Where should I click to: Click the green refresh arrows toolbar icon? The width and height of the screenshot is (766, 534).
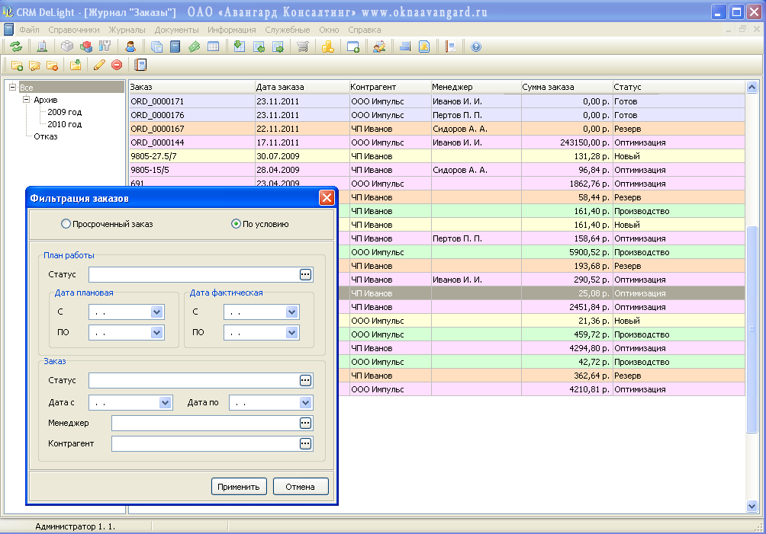(x=15, y=46)
